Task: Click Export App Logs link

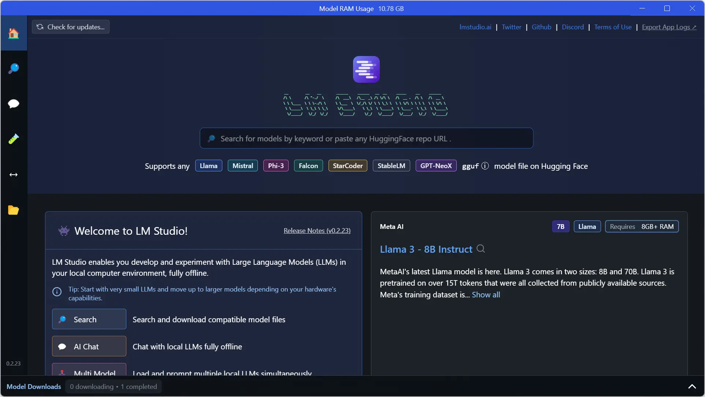Action: [x=669, y=27]
